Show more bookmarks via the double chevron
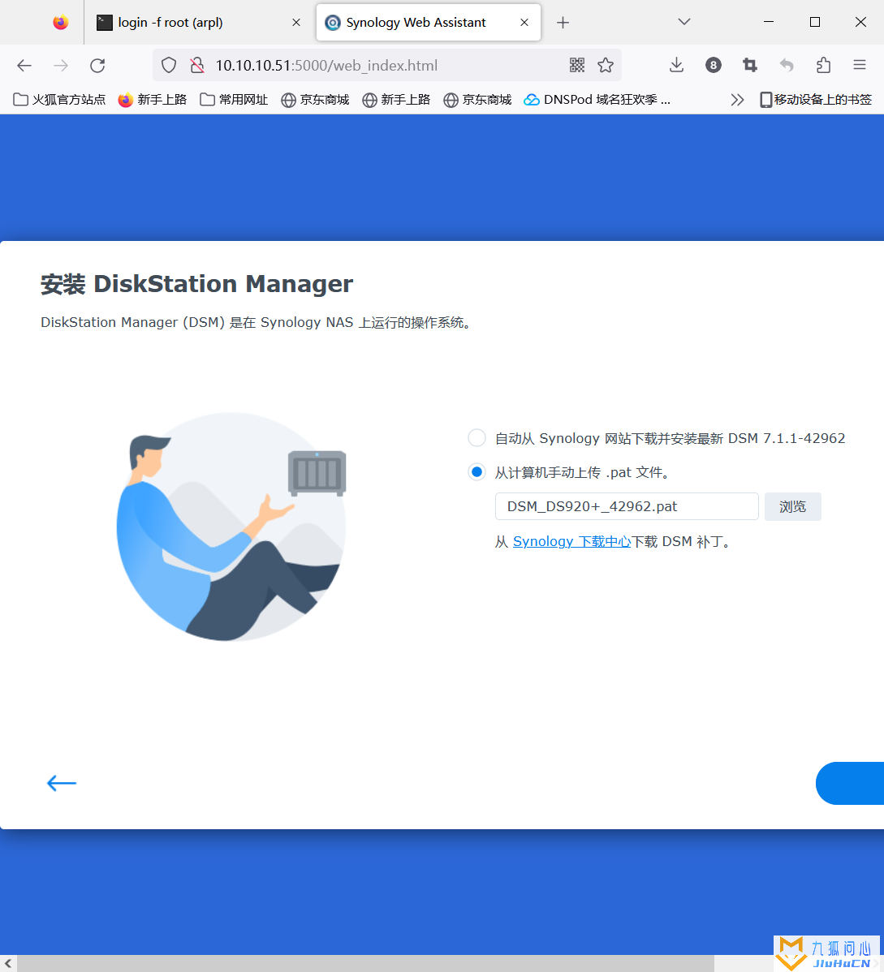This screenshot has width=884, height=972. [737, 100]
